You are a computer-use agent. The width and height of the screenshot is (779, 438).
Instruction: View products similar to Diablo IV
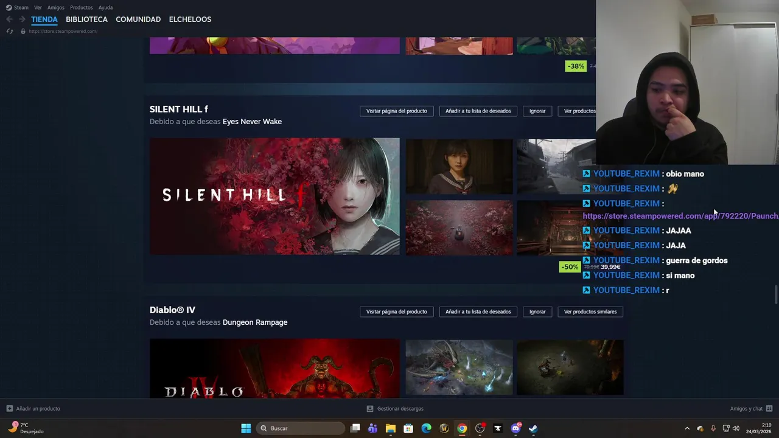coord(590,311)
